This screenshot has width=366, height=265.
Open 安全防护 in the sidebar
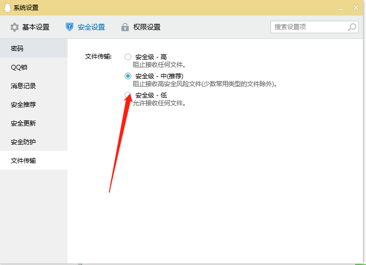tap(34, 142)
